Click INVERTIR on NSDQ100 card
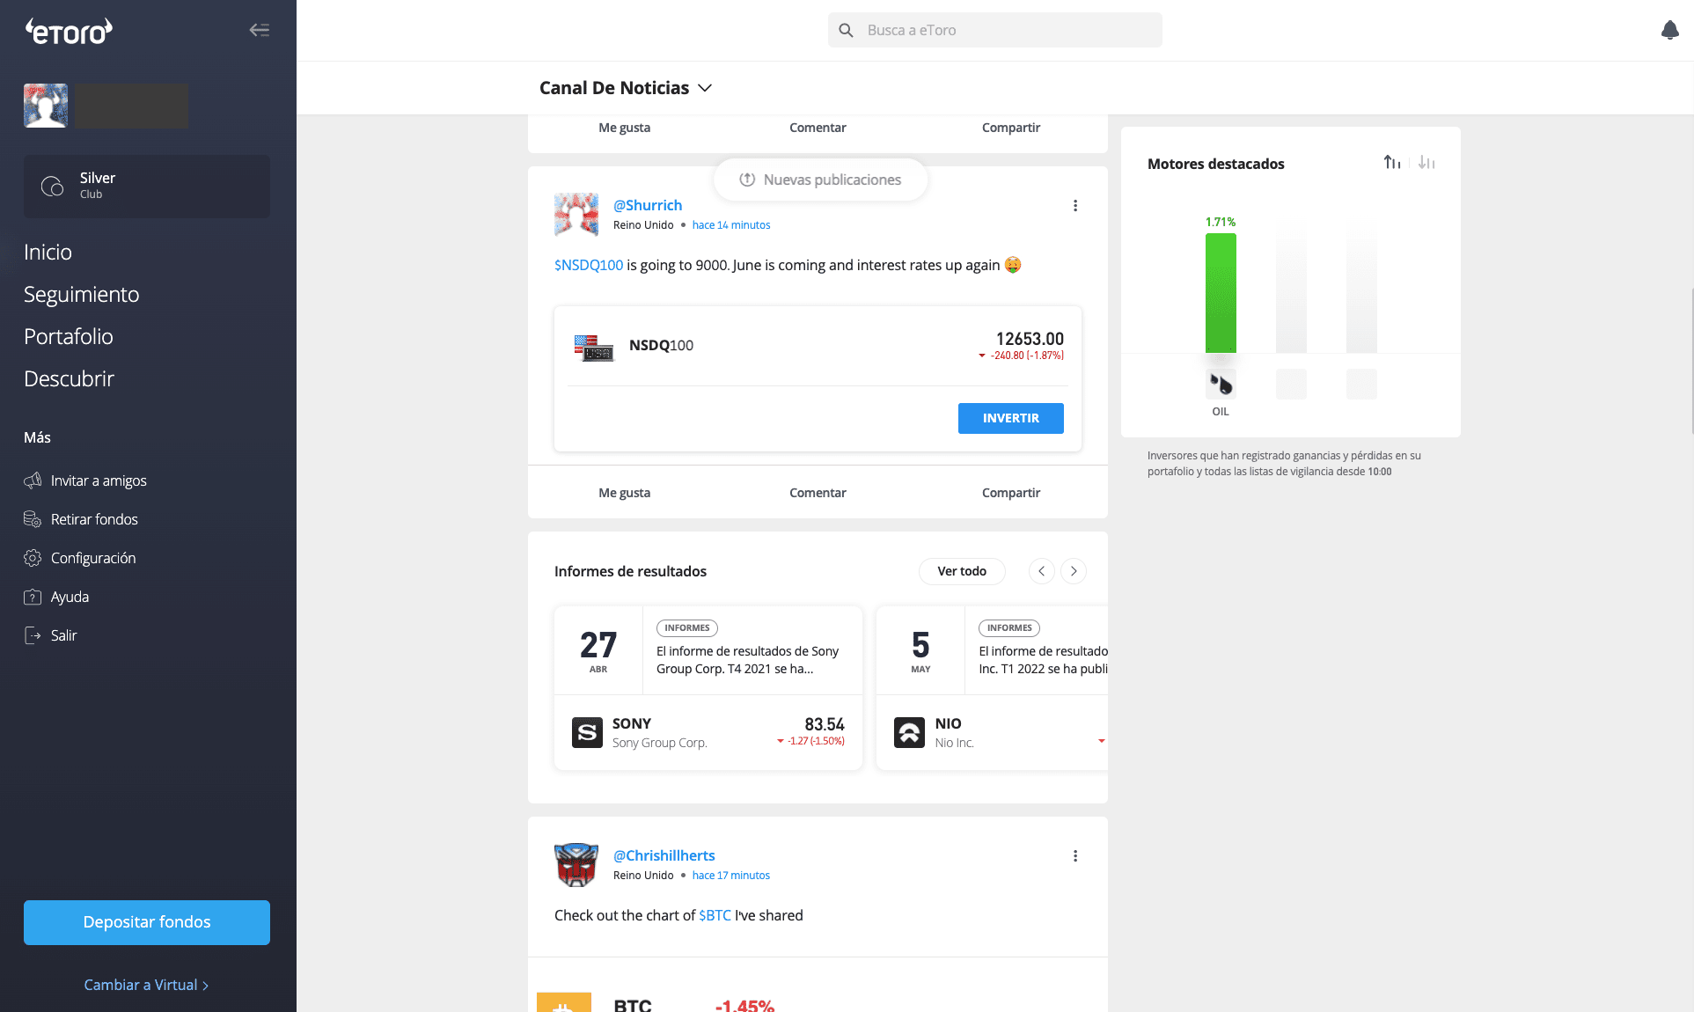 (x=1010, y=418)
